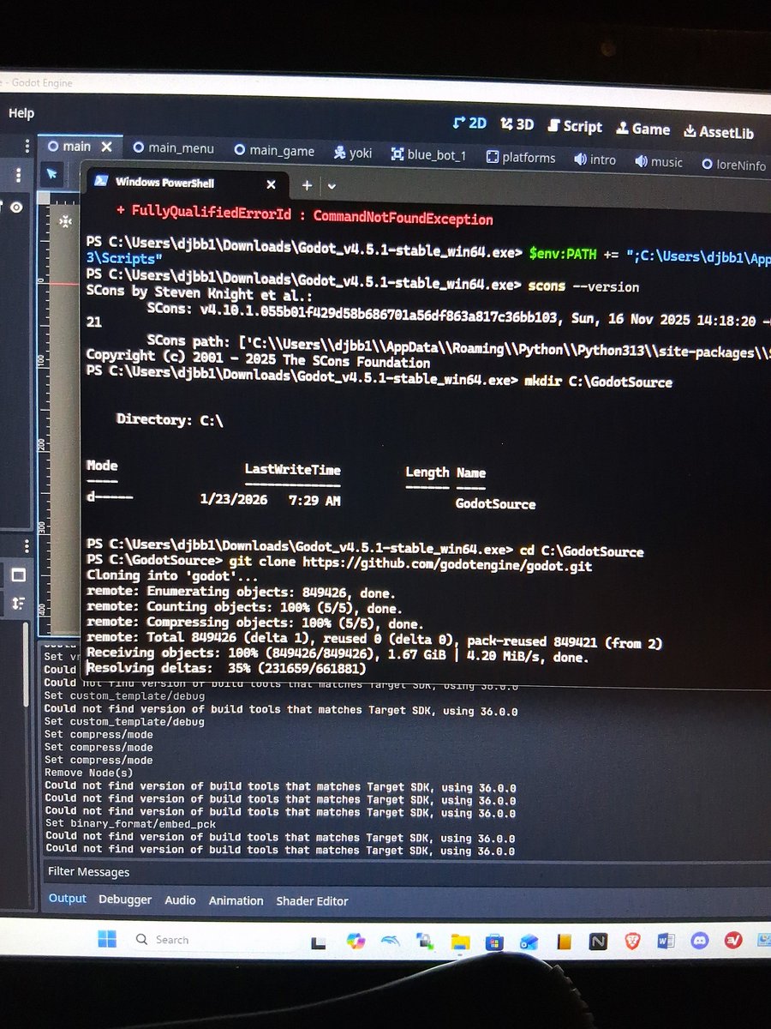Click the GodotSource directory name in listing
Image resolution: width=771 pixels, height=1029 pixels.
(x=495, y=504)
